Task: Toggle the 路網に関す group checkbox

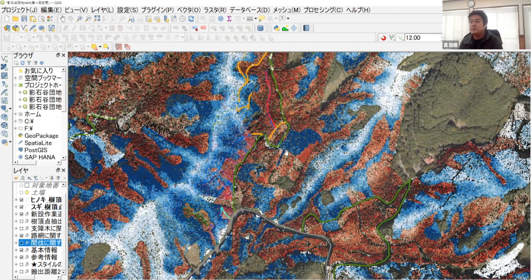Action: [21, 236]
